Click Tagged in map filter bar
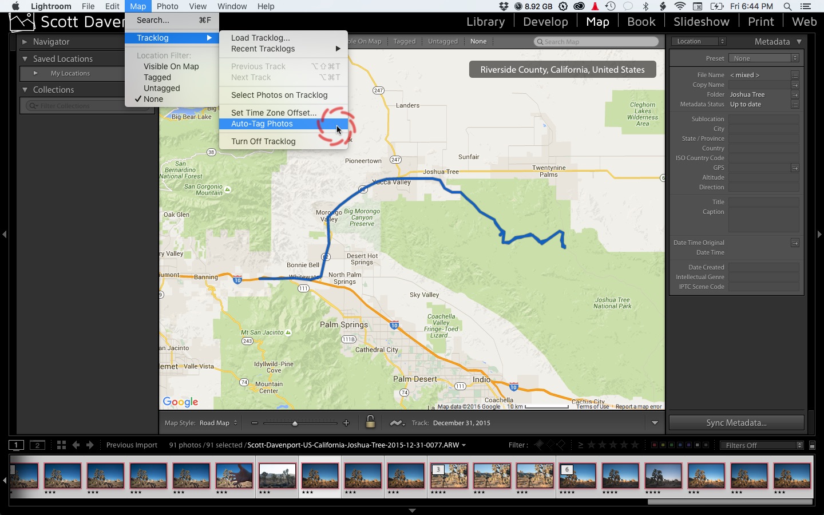This screenshot has height=515, width=824. click(x=405, y=41)
